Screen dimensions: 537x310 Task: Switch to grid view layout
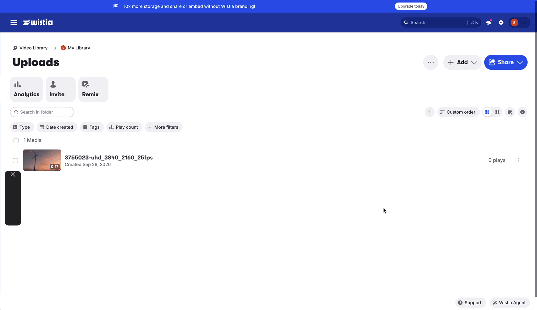[x=497, y=112]
